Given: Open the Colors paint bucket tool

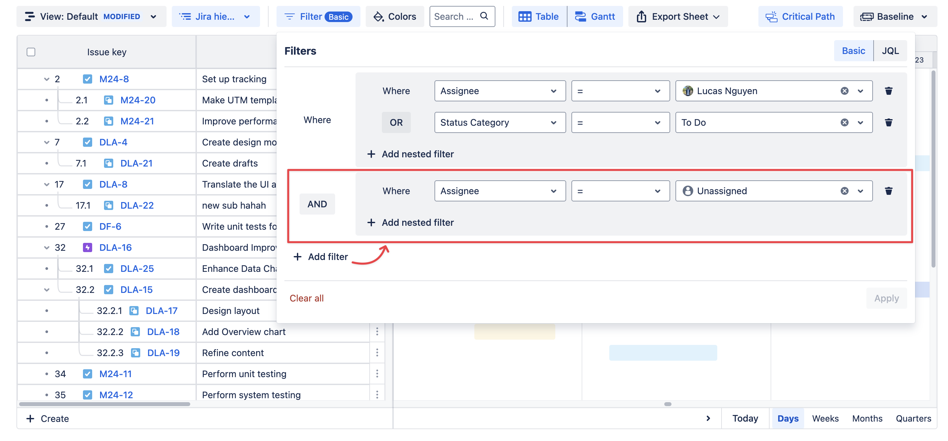Looking at the screenshot, I should tap(395, 16).
